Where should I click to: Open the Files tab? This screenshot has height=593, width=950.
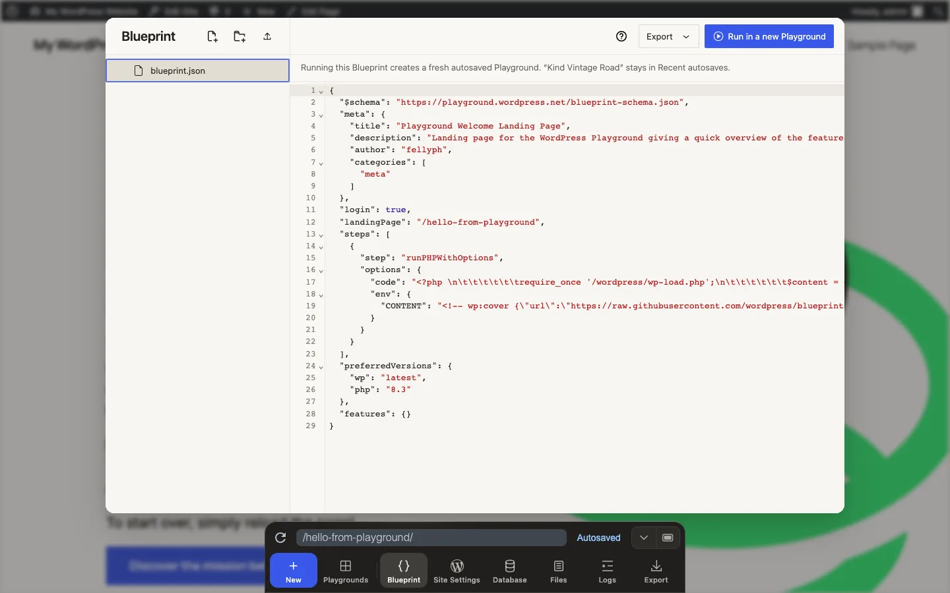click(559, 571)
